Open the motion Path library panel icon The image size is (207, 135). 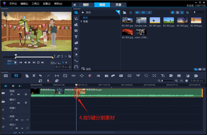pyautogui.click(x=76, y=61)
